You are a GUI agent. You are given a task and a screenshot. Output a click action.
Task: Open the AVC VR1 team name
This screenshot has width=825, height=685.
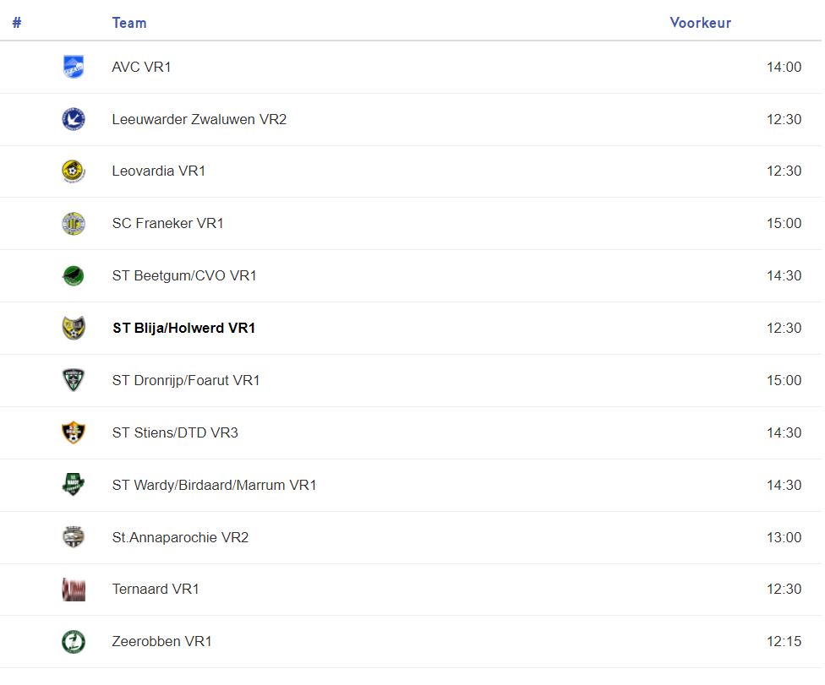pos(141,67)
